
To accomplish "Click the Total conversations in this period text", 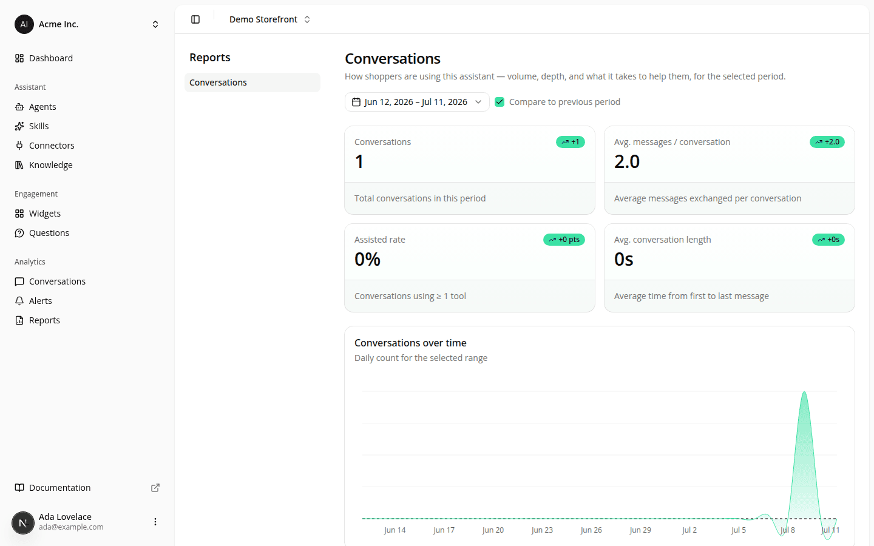I will [x=420, y=198].
